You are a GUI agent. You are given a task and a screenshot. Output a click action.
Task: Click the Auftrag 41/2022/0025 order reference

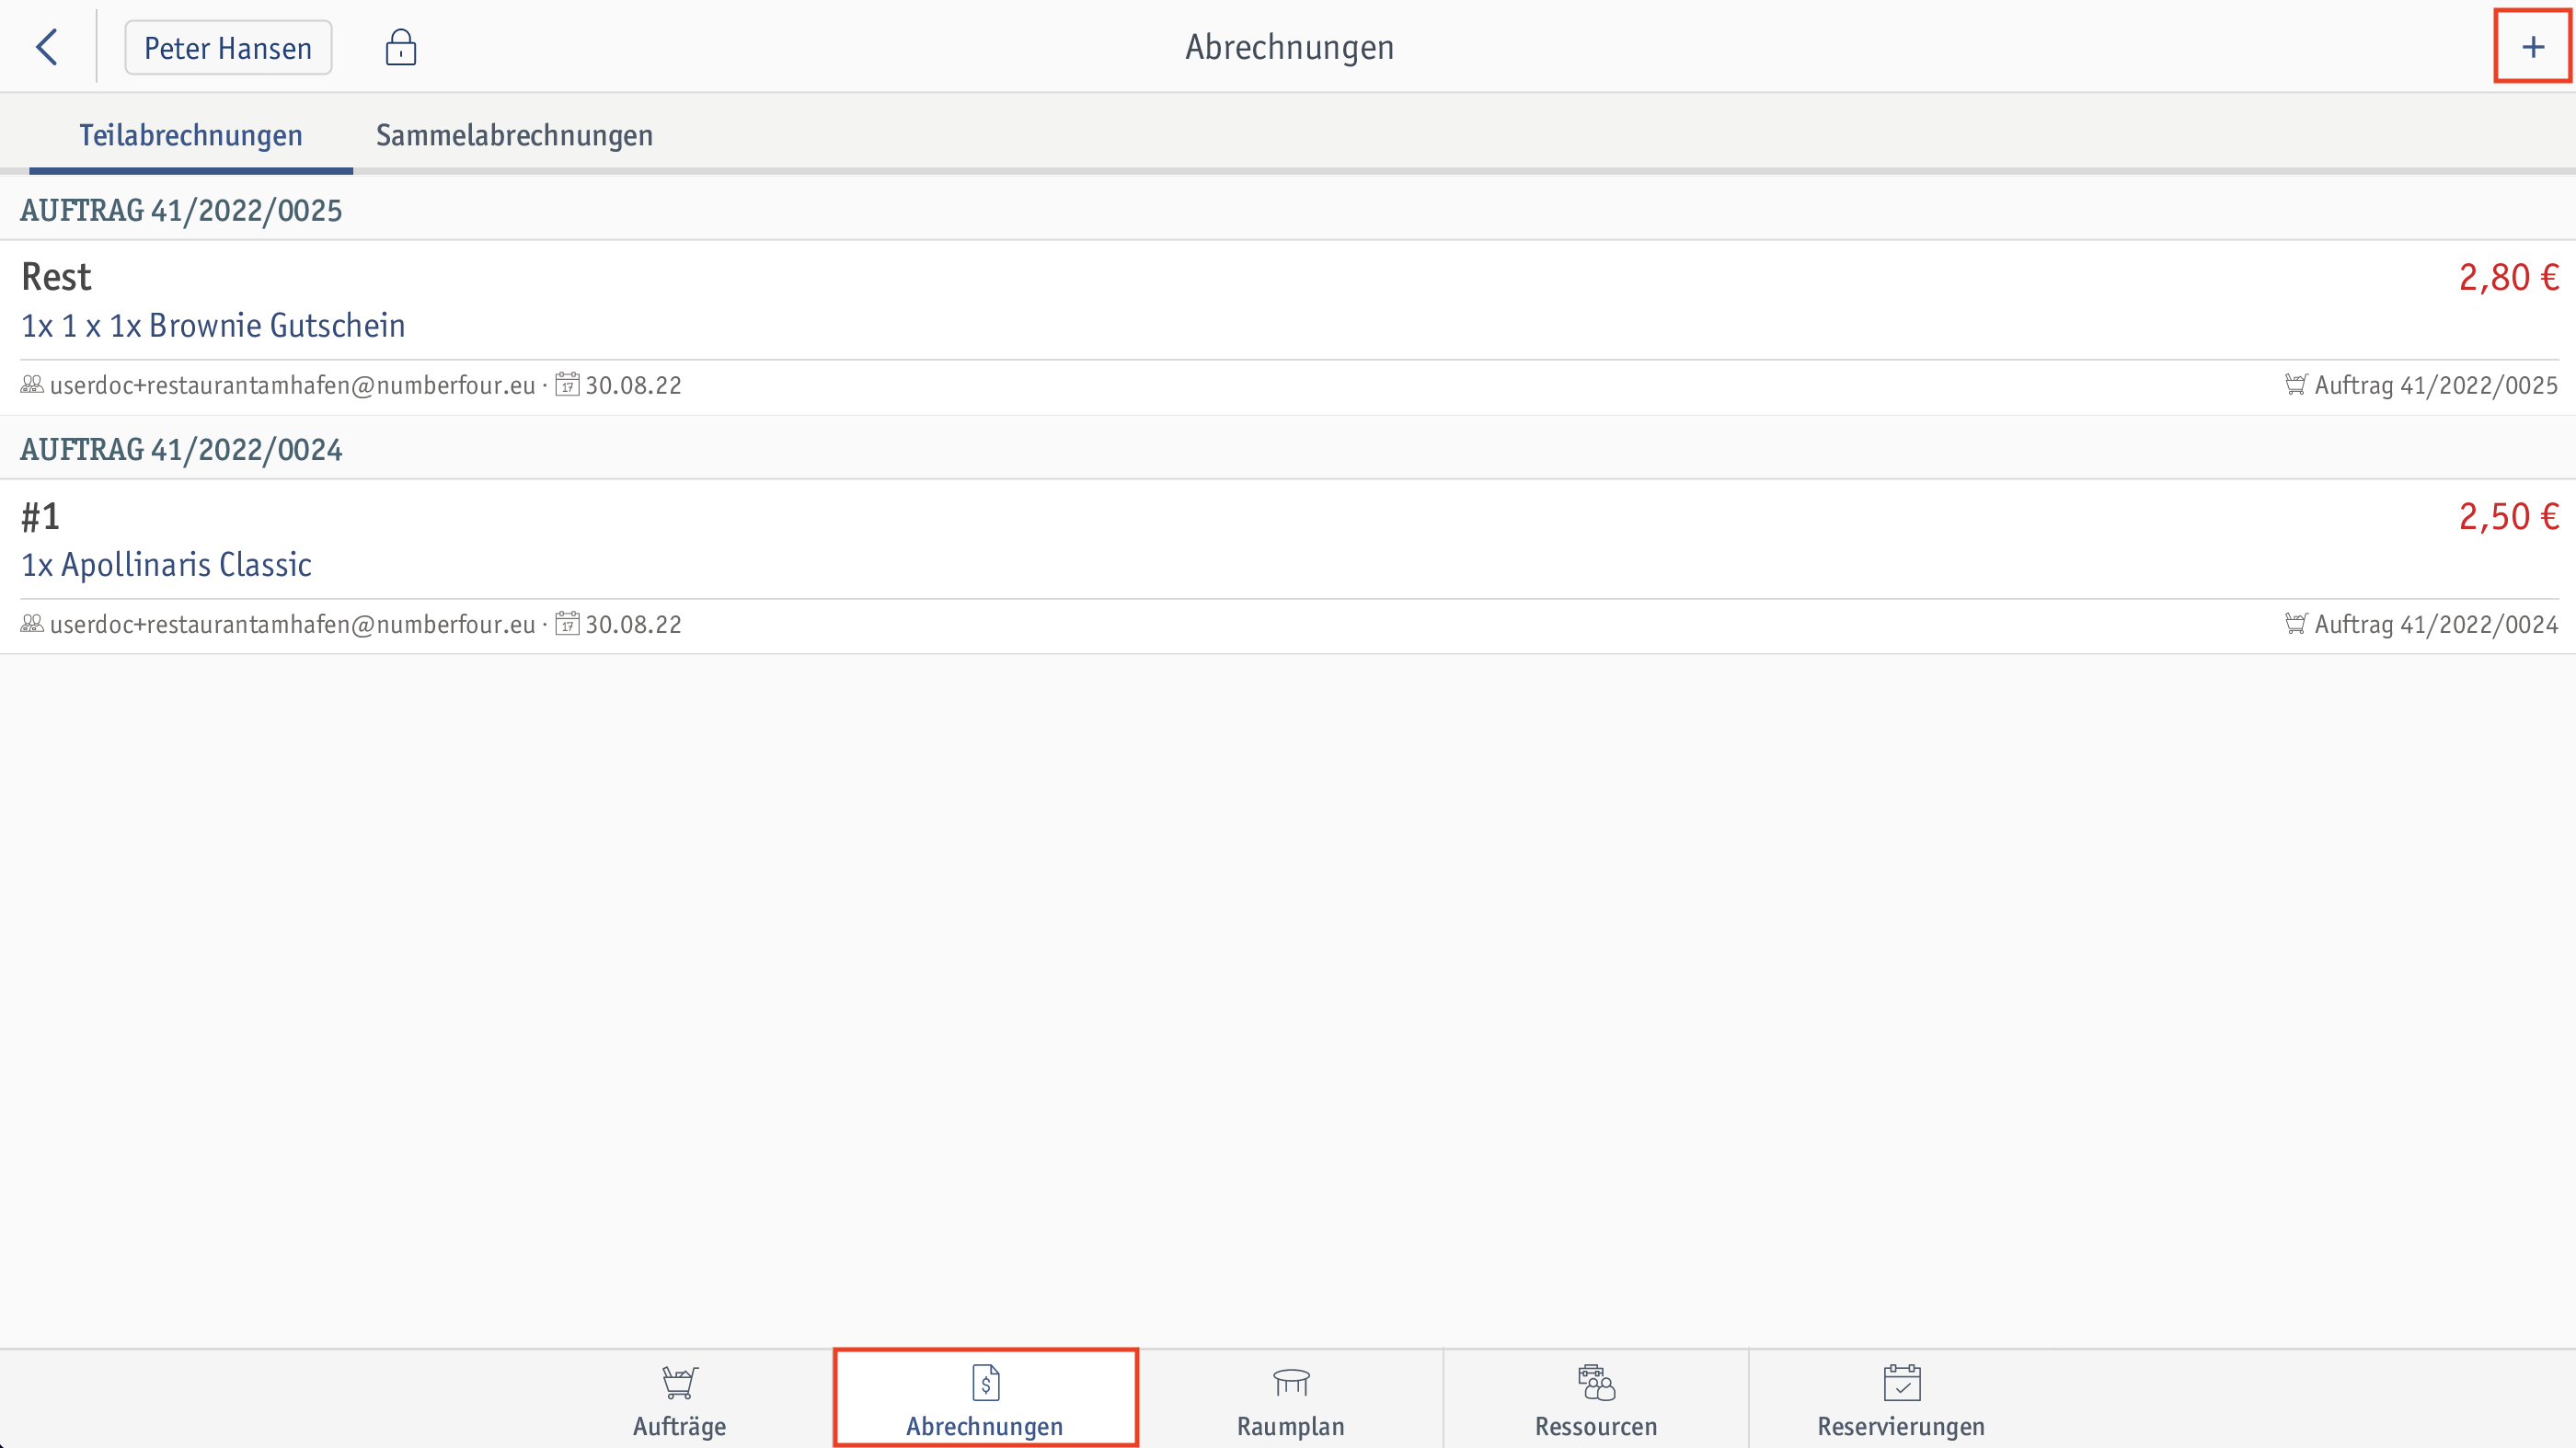[2436, 385]
